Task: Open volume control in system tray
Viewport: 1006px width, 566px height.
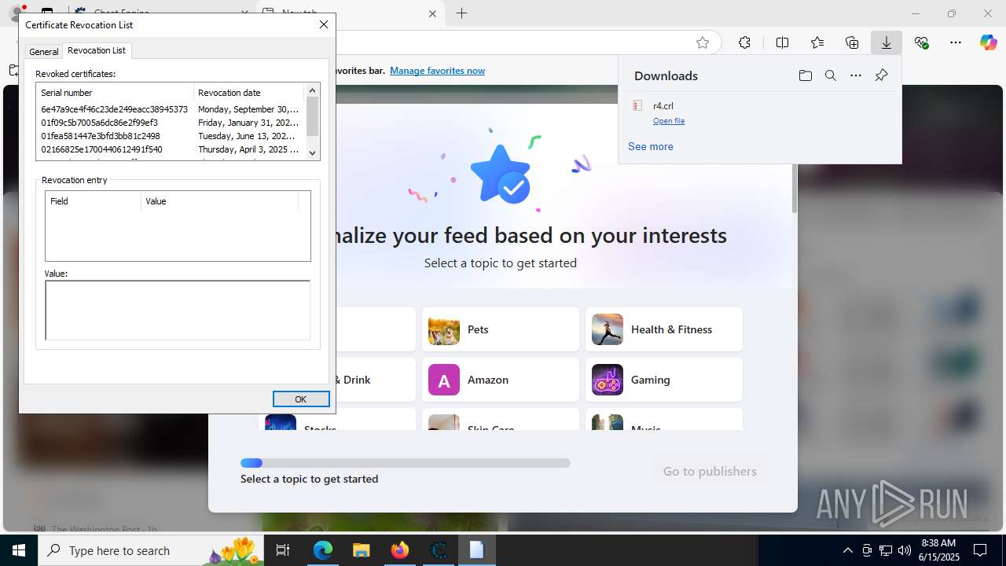Action: (904, 550)
